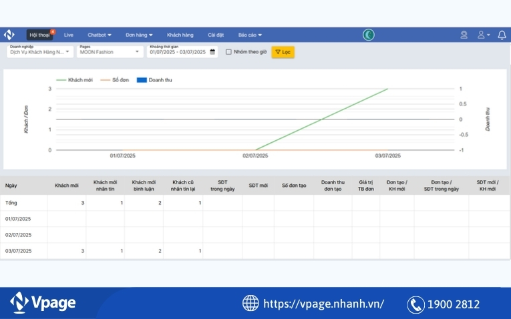Open the notifications bell
The image size is (511, 319).
tap(502, 35)
